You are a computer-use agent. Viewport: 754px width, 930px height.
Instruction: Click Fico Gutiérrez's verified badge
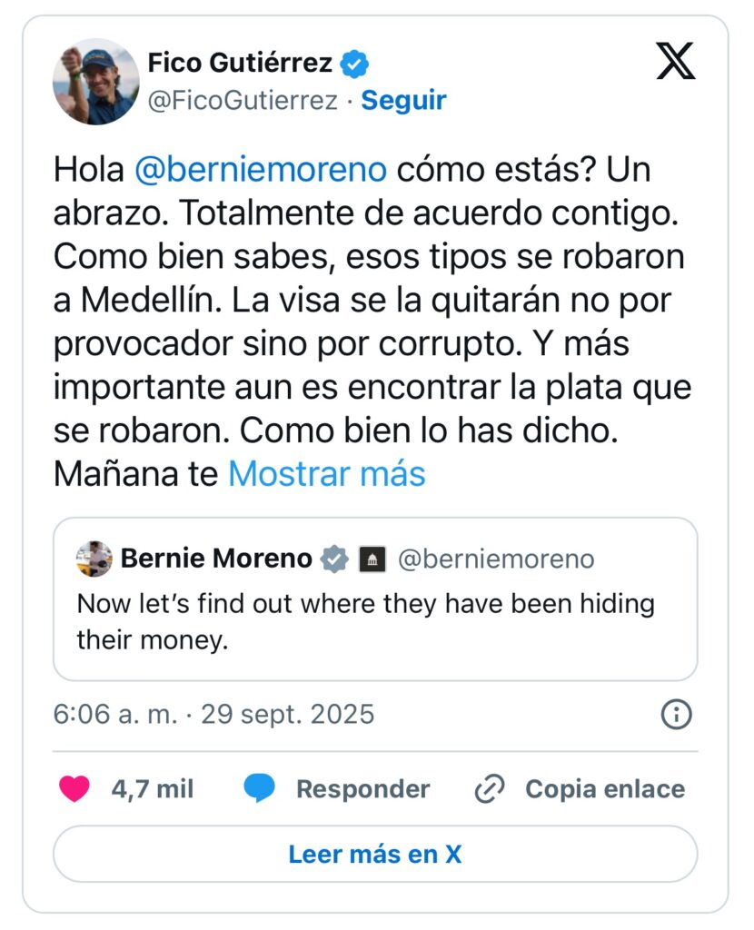click(x=355, y=64)
